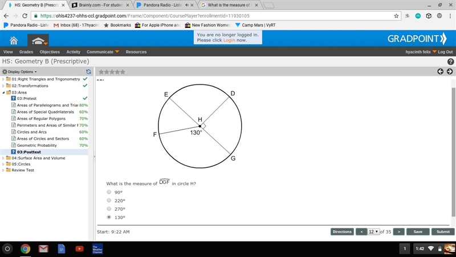The height and width of the screenshot is (257, 456).
Task: Click the Log Out link
Action: (445, 52)
